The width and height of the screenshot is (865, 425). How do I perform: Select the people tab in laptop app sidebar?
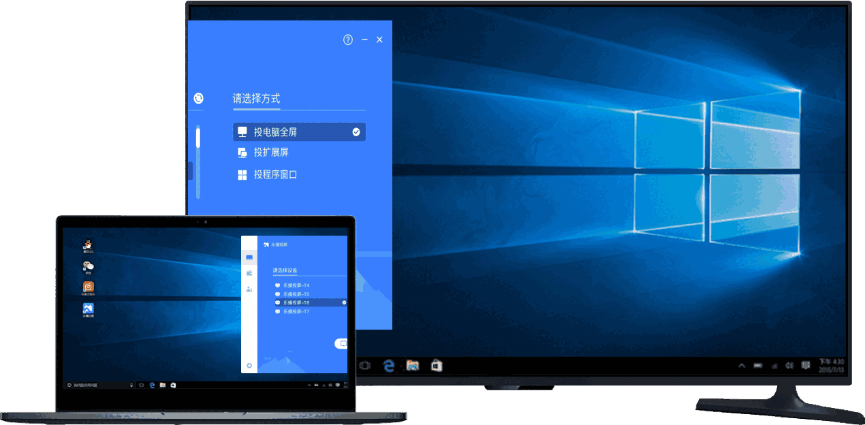(249, 289)
